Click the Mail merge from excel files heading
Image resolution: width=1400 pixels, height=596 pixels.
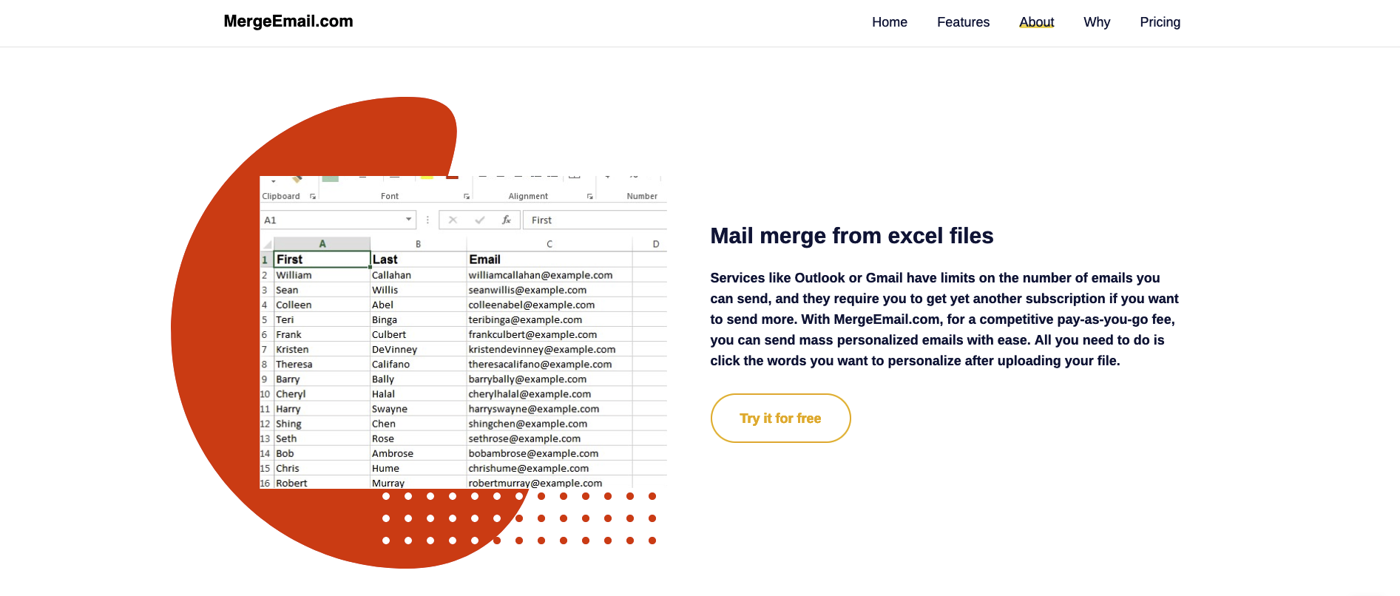(851, 236)
